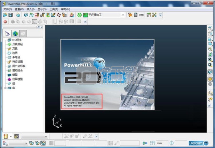Click the collision checking icon
Viewport: 215px width, 148px height.
130,15
